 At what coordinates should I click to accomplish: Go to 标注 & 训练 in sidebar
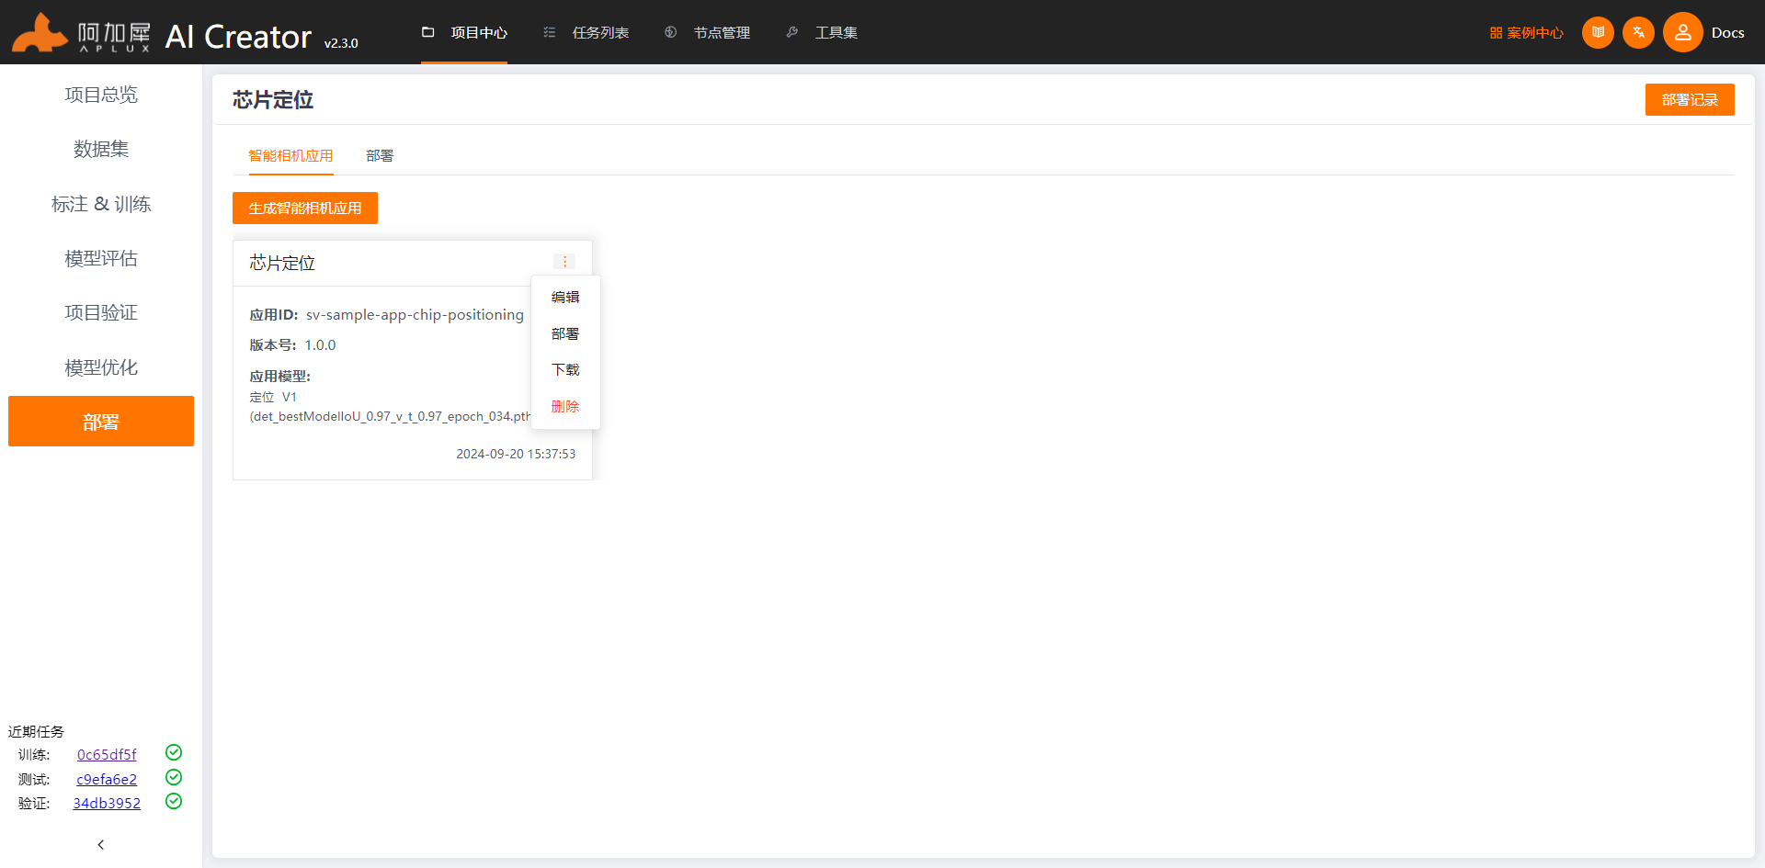coord(101,204)
